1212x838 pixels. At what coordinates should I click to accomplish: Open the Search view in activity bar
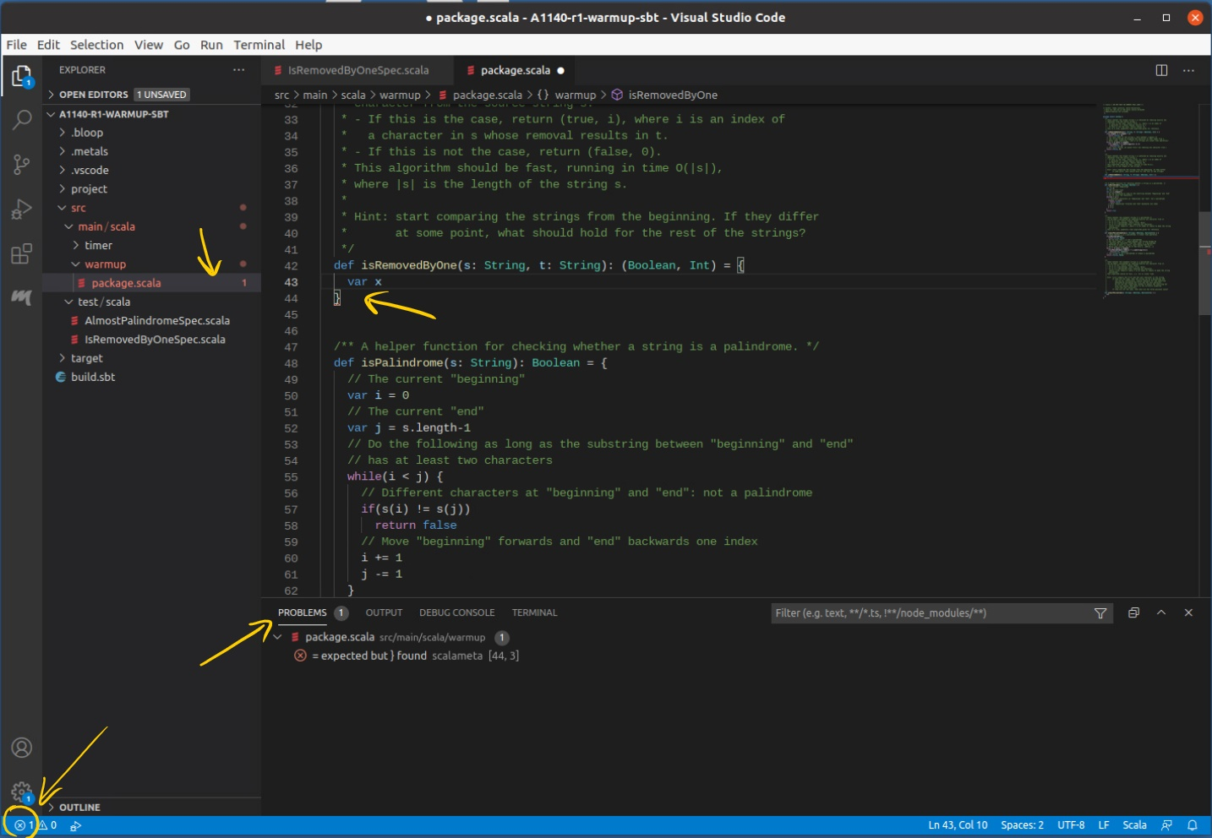click(x=22, y=120)
